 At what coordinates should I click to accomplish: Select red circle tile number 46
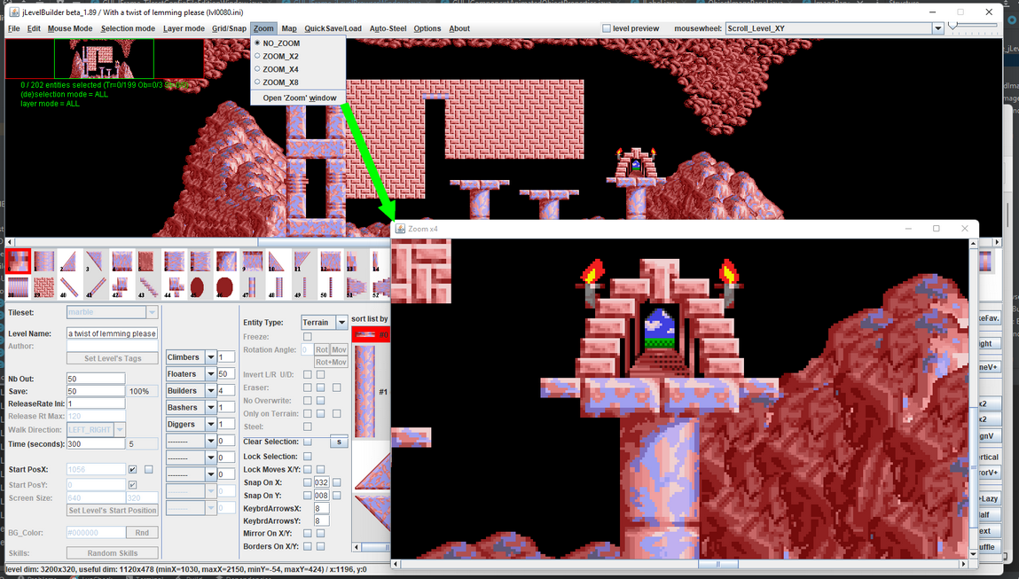[x=225, y=286]
